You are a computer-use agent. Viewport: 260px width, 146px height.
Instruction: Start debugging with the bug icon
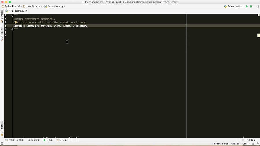point(251,6)
